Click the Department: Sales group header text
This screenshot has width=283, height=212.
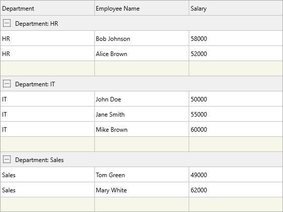[39, 160]
